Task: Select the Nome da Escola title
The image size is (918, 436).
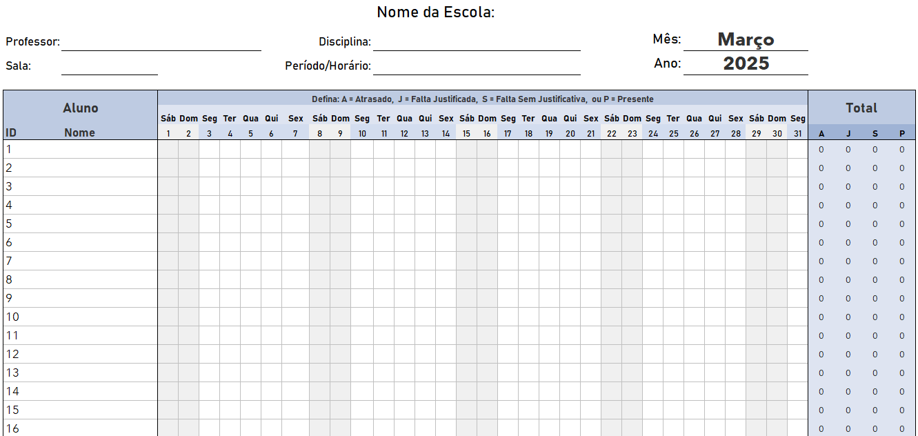Action: click(x=436, y=12)
